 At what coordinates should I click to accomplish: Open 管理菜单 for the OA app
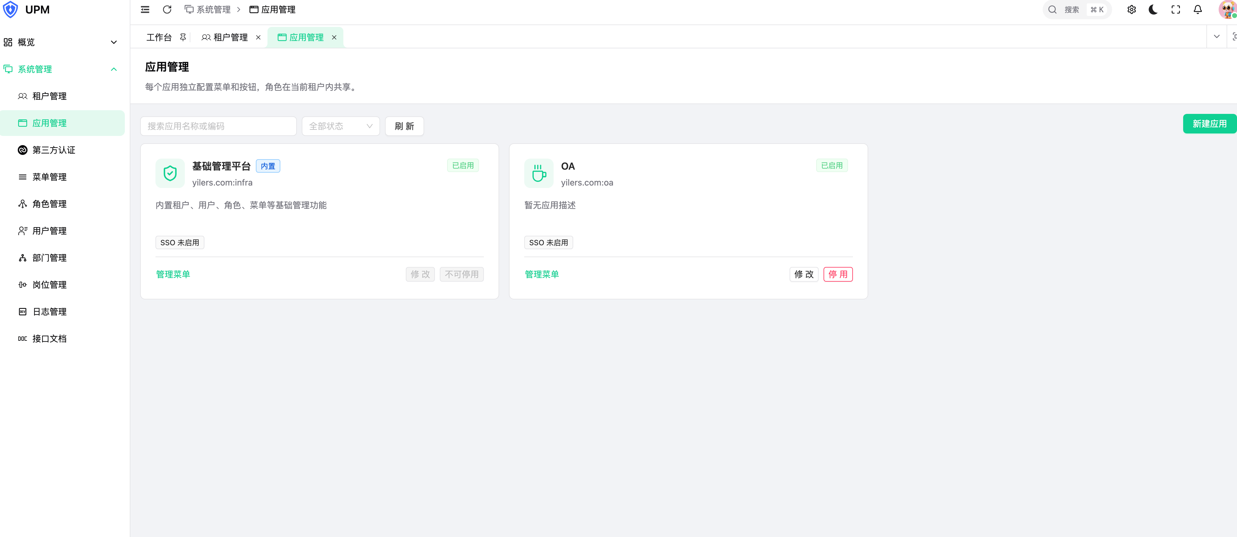click(x=542, y=274)
